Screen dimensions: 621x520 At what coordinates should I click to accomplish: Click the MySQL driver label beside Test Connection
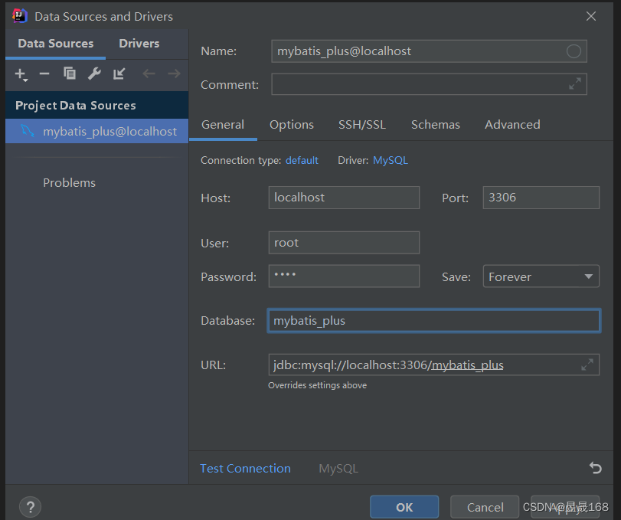pos(338,469)
